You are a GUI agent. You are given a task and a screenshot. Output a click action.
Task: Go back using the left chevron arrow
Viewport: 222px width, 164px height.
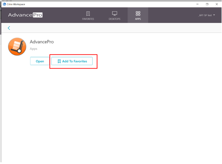pos(9,28)
